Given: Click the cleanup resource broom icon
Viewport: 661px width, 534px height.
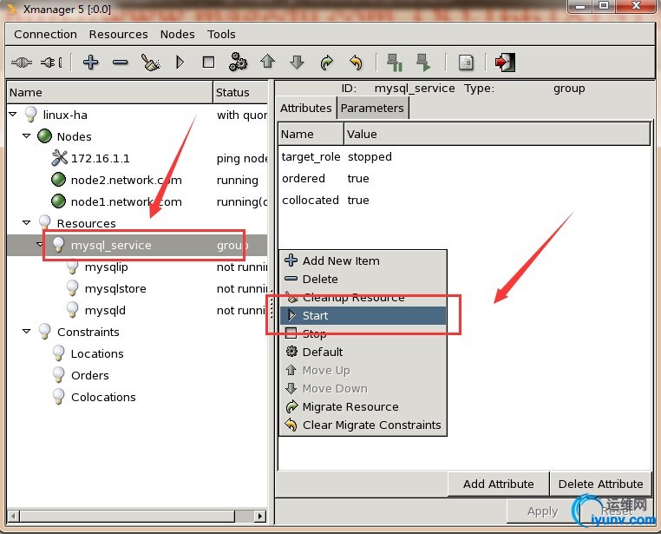Looking at the screenshot, I should point(150,63).
